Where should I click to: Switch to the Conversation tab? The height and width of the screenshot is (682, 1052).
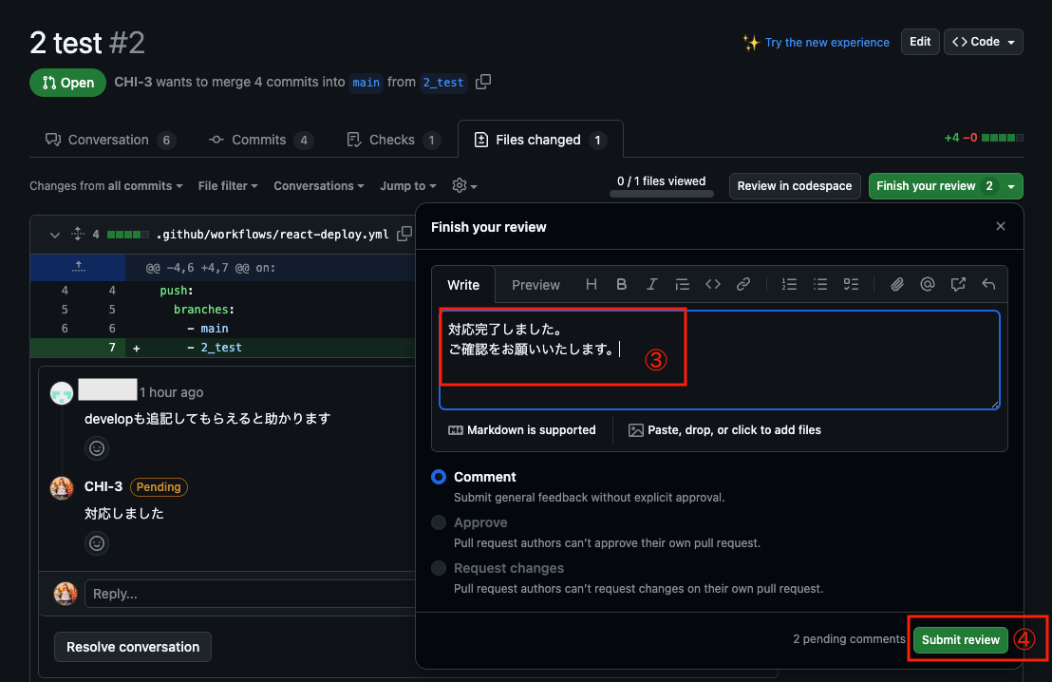coord(110,140)
